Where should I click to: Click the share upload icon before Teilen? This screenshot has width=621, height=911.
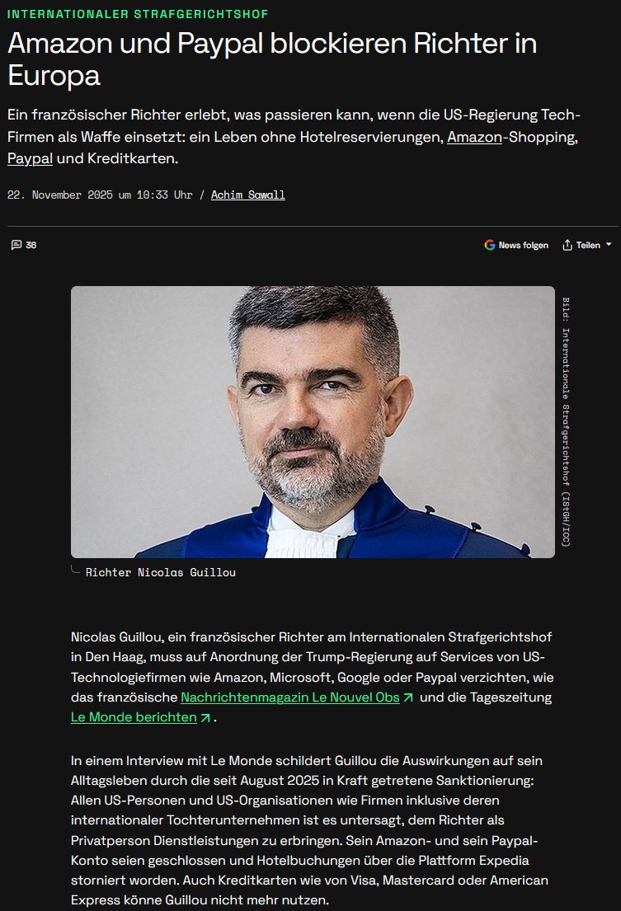[567, 245]
